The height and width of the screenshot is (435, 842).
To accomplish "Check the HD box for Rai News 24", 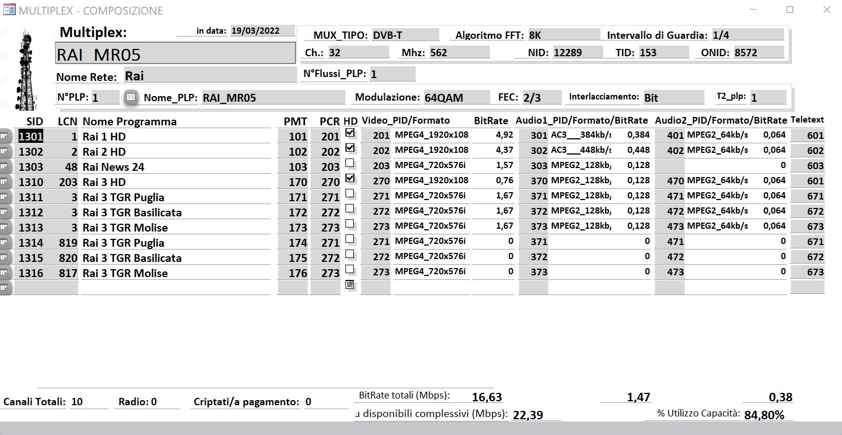I will 350,163.
